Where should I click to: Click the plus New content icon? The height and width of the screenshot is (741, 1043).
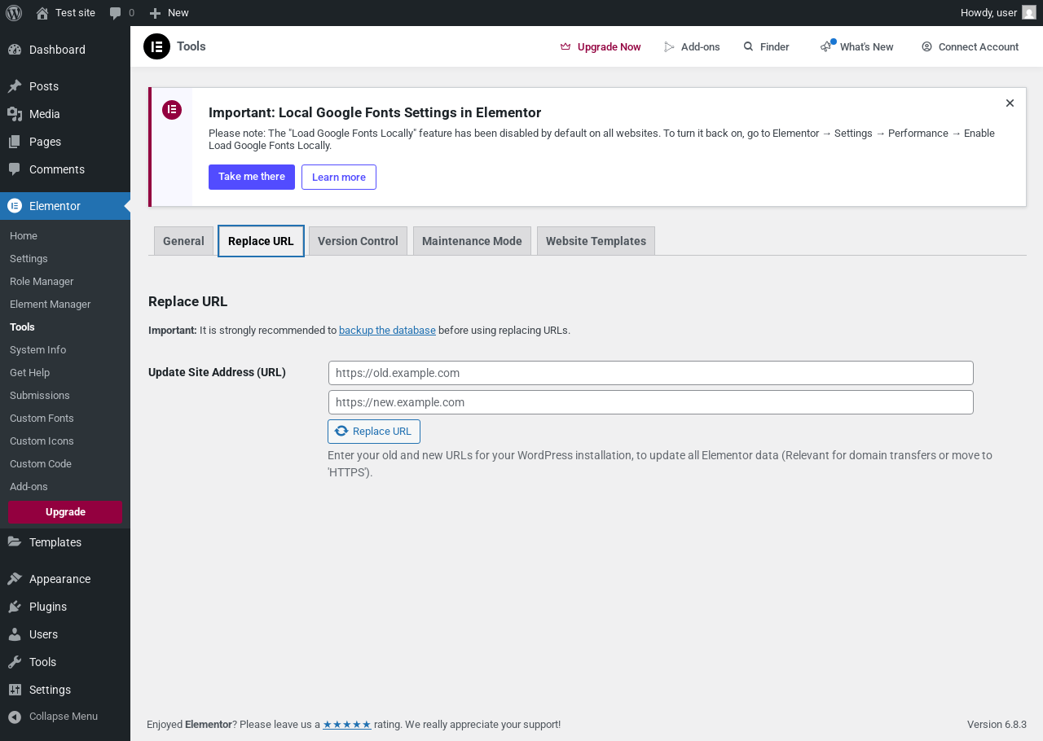pos(155,13)
